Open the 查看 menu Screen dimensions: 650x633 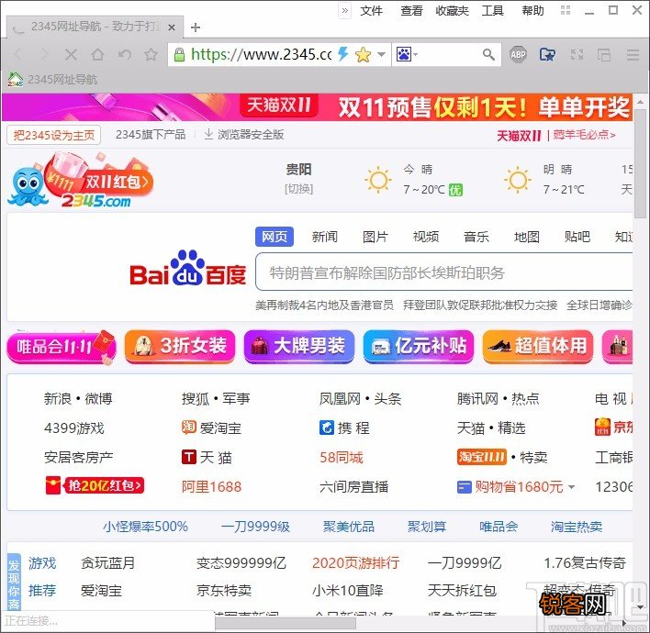tap(411, 10)
